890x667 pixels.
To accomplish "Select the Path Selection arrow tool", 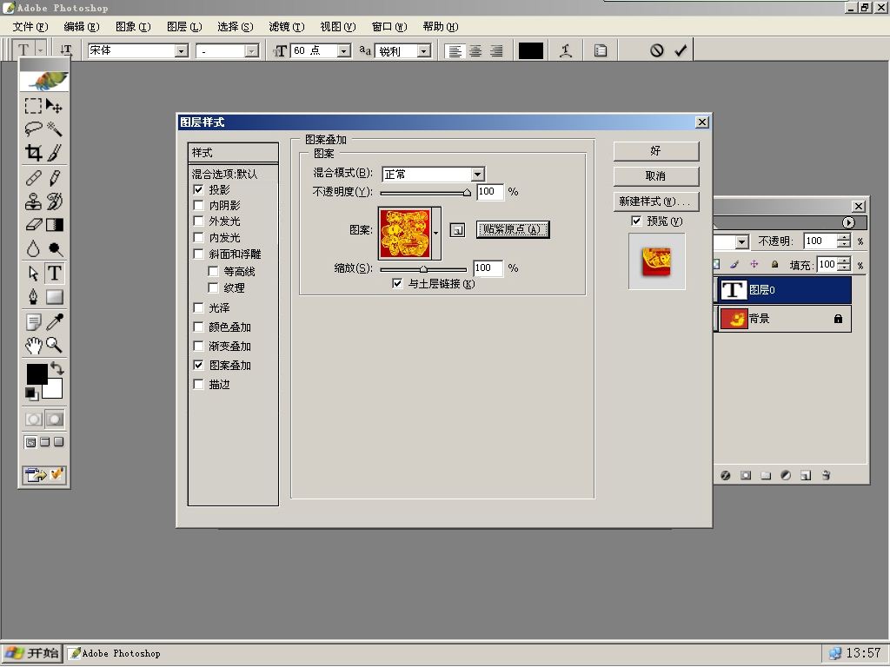I will tap(33, 274).
